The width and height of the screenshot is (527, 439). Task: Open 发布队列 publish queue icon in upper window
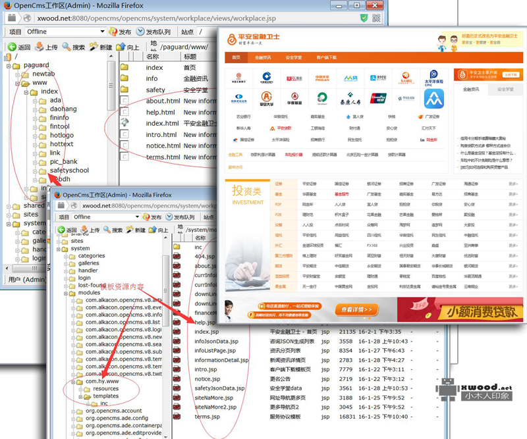140,32
